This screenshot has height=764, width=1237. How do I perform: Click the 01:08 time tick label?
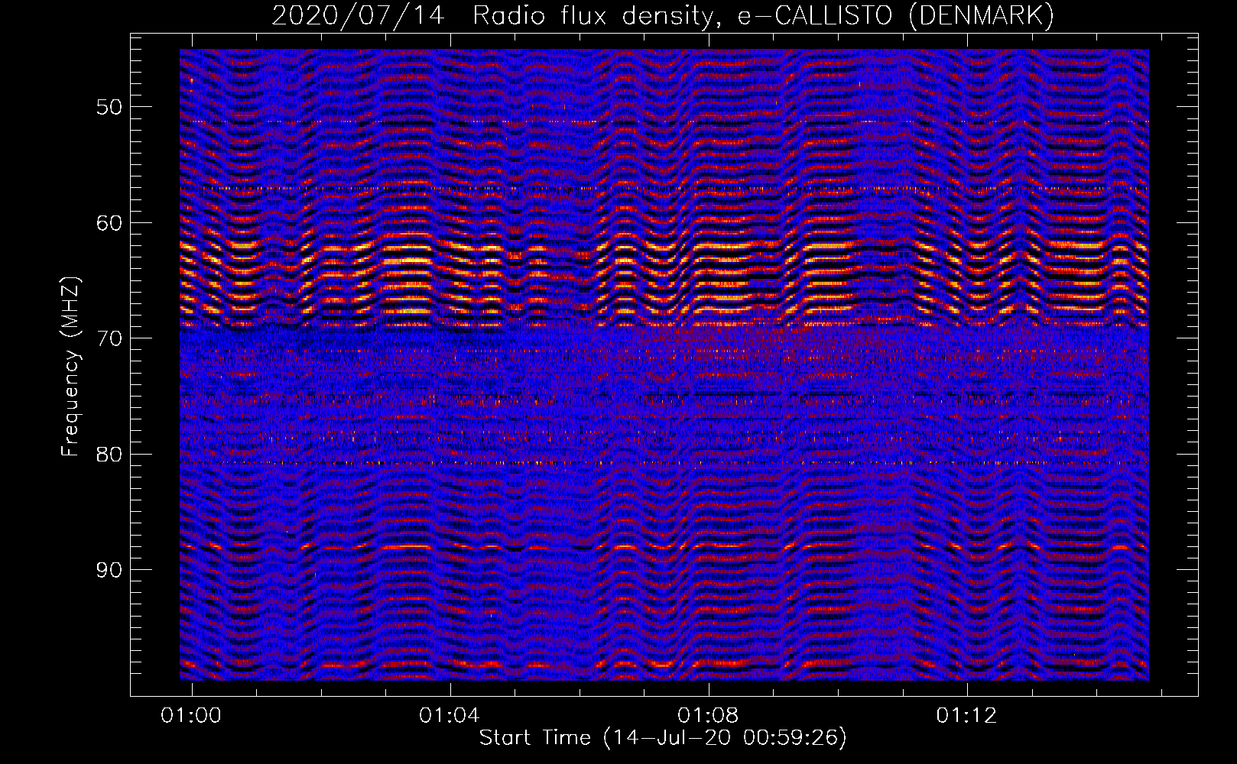pyautogui.click(x=709, y=715)
